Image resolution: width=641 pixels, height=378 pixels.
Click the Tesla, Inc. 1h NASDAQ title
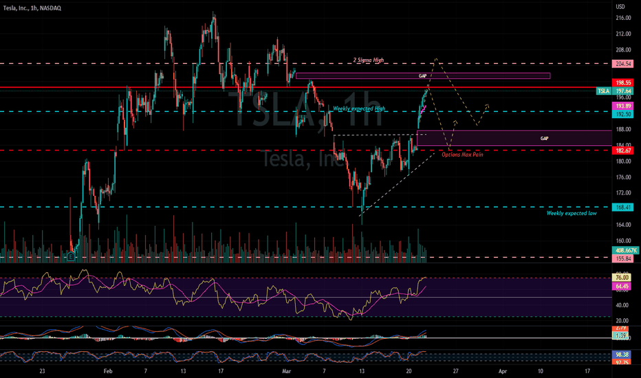32,8
